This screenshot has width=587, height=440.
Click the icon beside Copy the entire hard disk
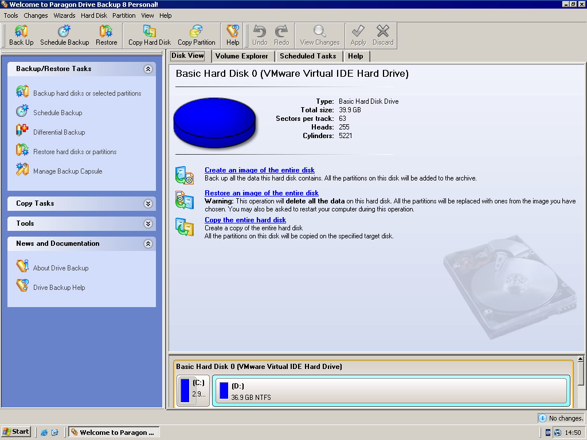click(185, 227)
